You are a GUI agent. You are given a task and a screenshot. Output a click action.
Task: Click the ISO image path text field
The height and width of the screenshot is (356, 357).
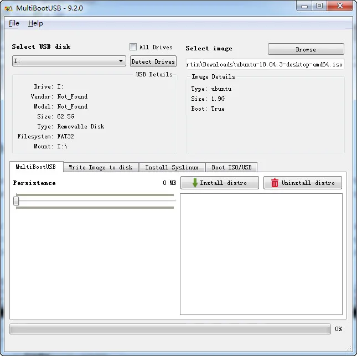[x=265, y=64]
